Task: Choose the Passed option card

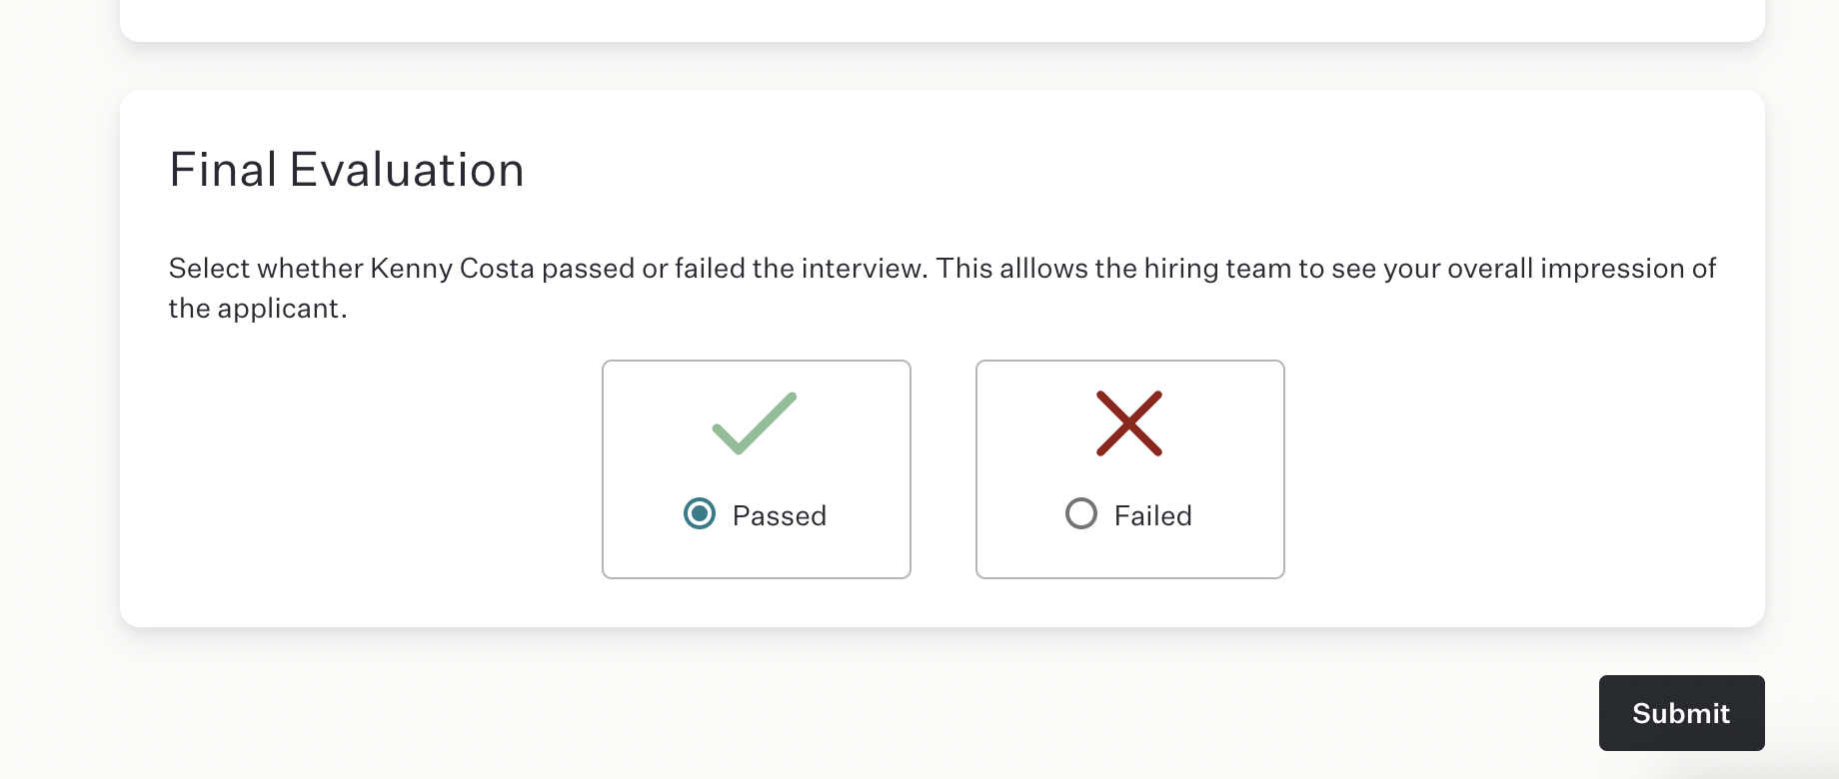Action: 757,469
